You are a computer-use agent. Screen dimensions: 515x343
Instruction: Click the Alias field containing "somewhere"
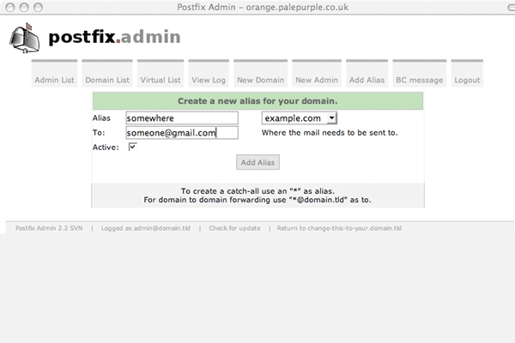(x=181, y=118)
